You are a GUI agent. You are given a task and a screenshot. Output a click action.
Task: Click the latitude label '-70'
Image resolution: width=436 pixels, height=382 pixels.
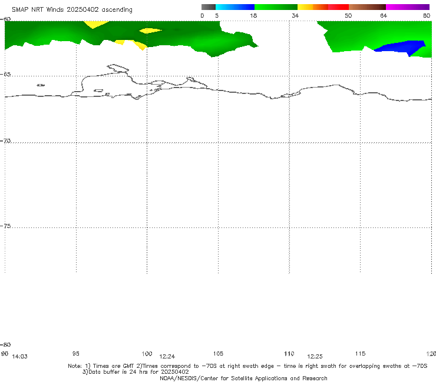5,141
